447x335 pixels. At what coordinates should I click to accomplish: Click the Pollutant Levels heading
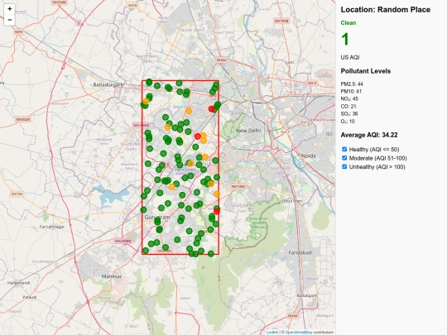(x=366, y=71)
